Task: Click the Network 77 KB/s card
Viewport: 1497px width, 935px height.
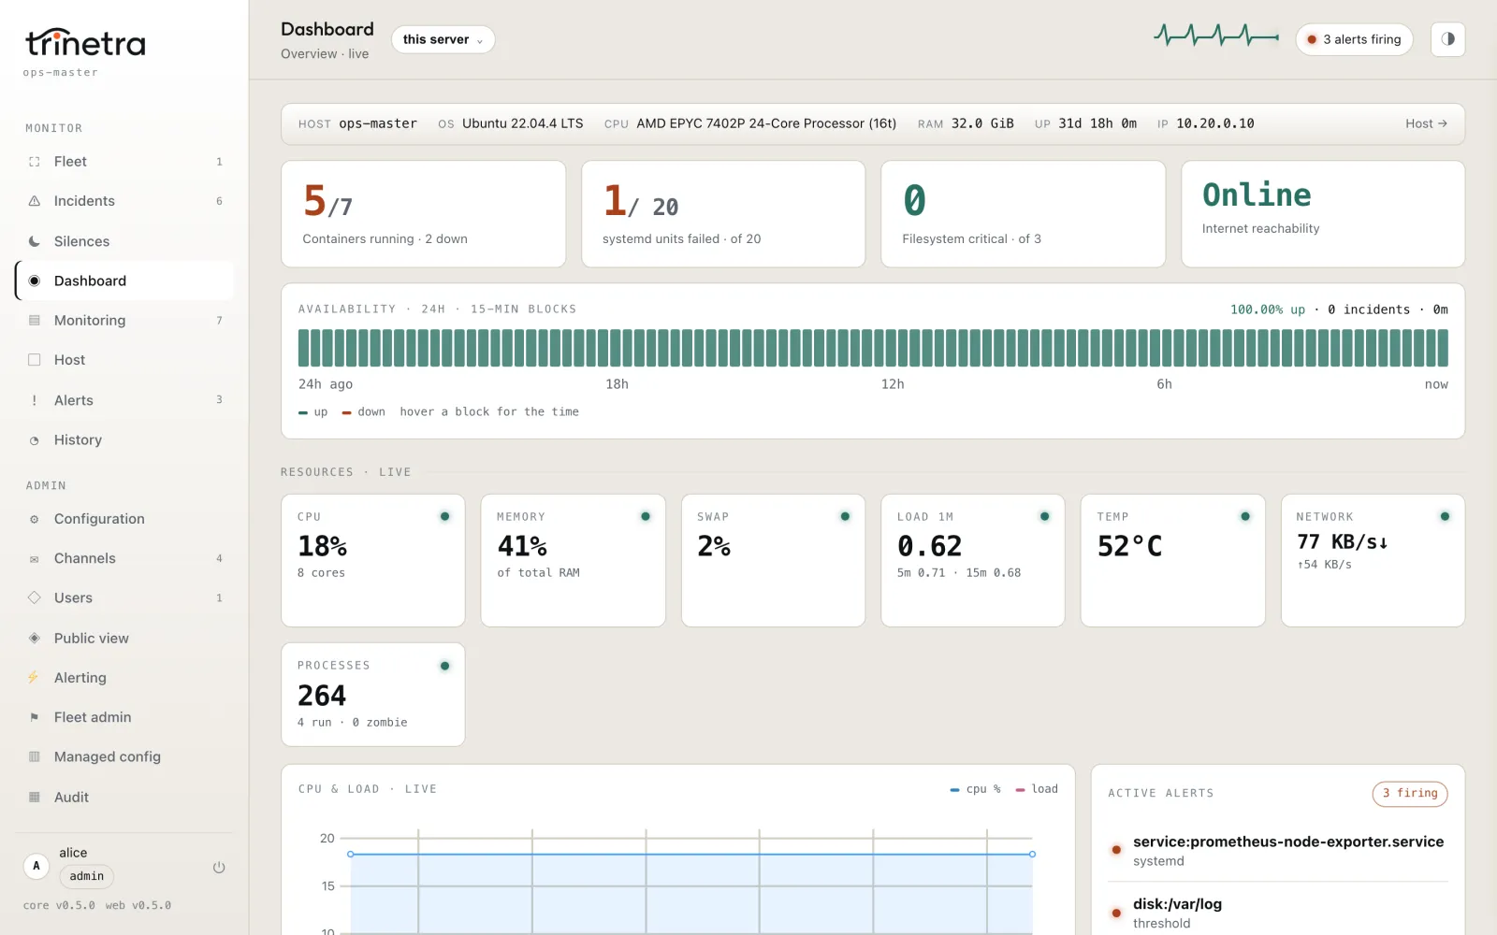Action: (1373, 560)
